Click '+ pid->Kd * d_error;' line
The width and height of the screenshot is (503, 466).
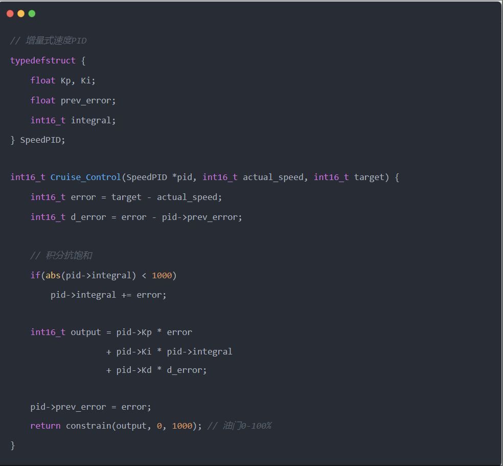point(156,370)
